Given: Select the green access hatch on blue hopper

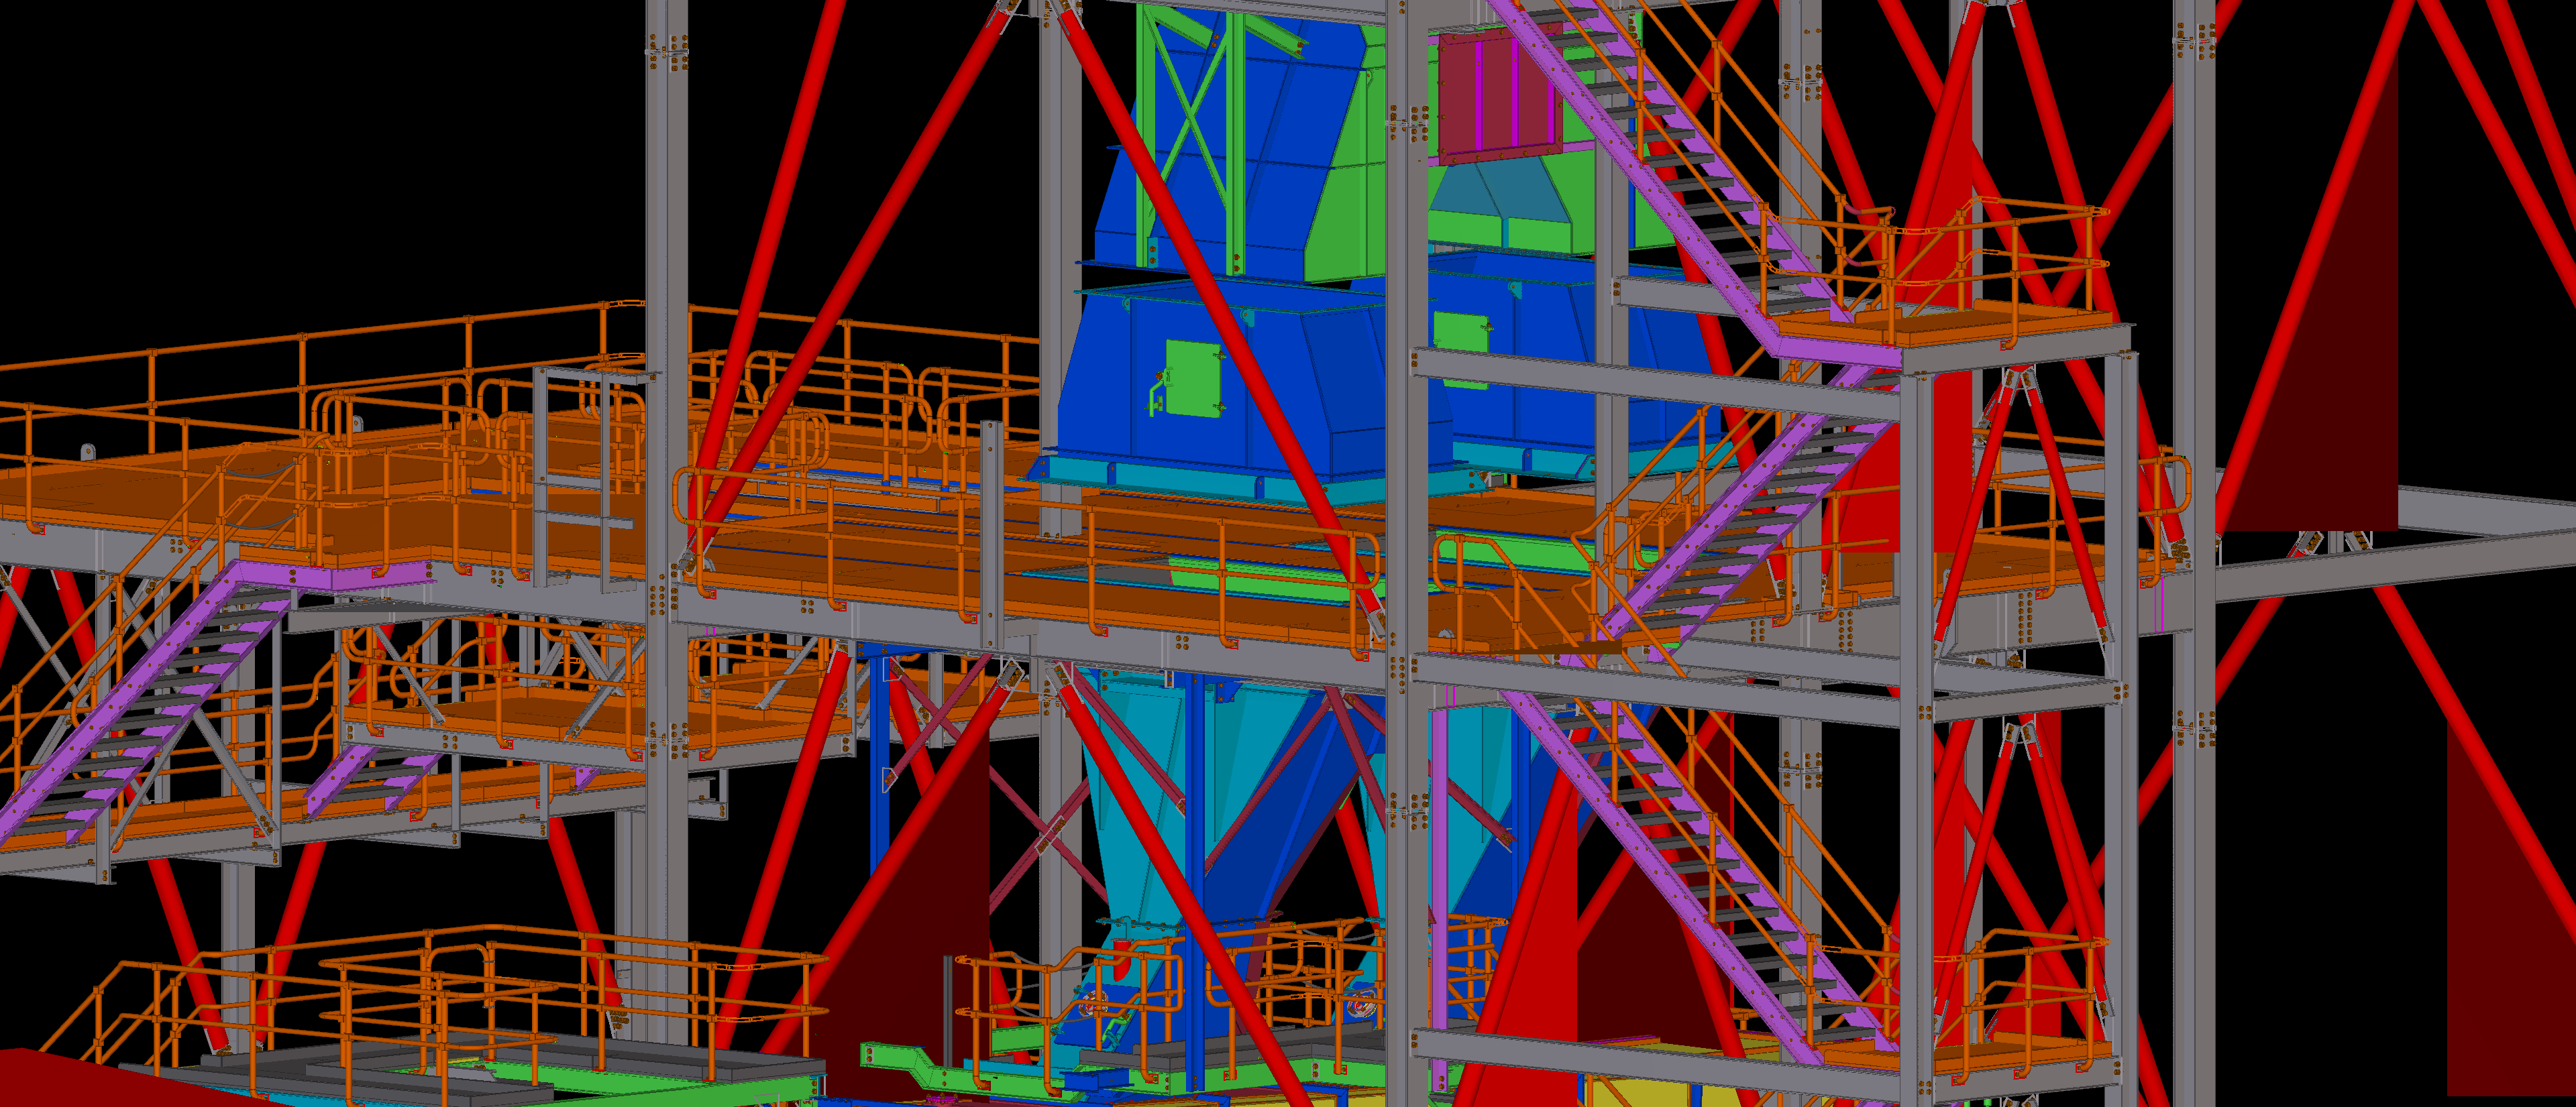Looking at the screenshot, I should [x=1192, y=377].
